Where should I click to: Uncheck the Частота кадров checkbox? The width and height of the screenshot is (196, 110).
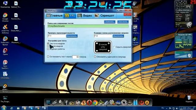coord(48,43)
